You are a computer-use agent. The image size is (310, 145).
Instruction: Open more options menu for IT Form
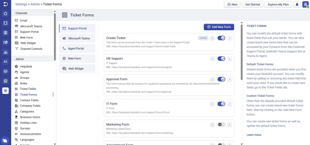click(230, 104)
